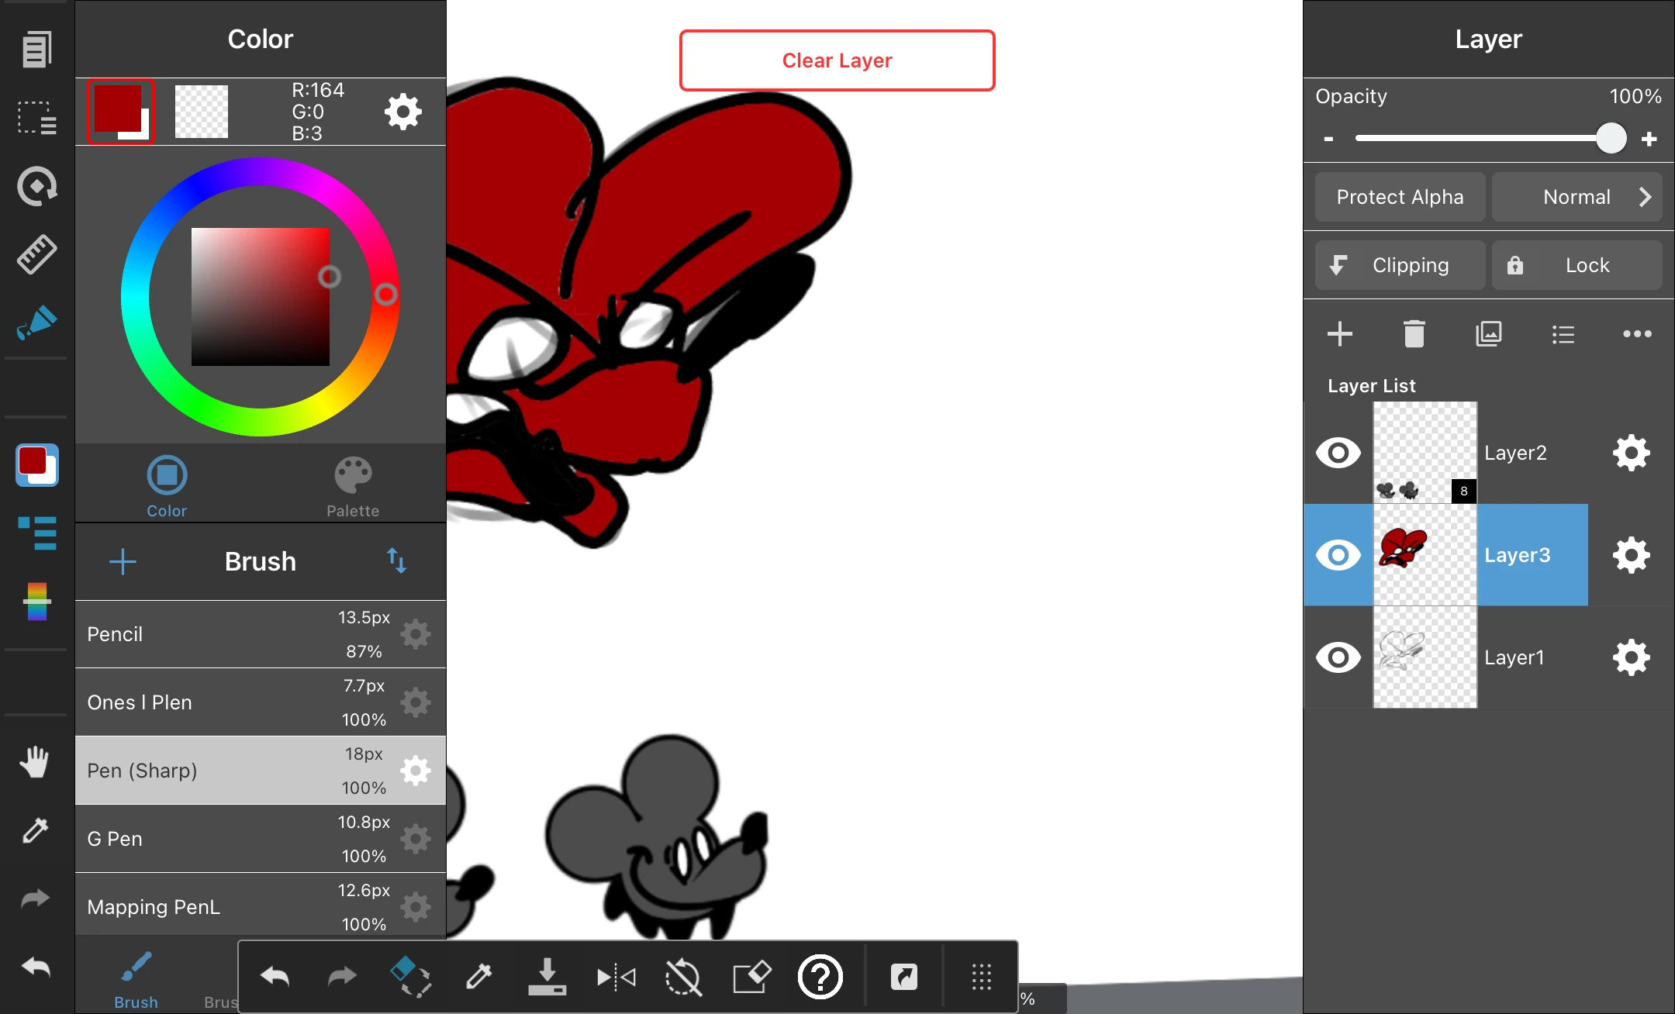The image size is (1675, 1014).
Task: Click Undo in the bottom toolbar
Action: [x=275, y=977]
